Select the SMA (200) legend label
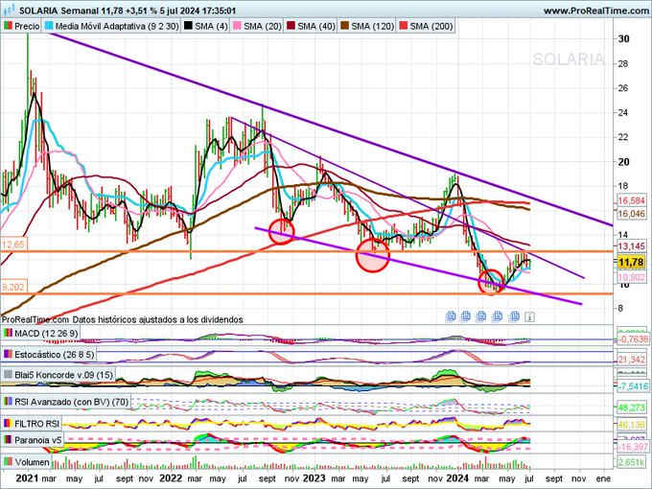652x489 pixels. point(431,26)
